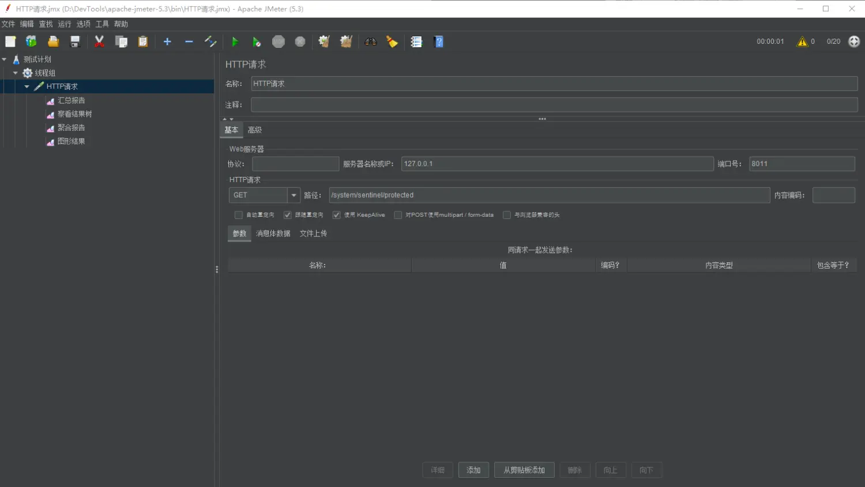Switch to the 高级 tab
This screenshot has width=865, height=487.
pyautogui.click(x=255, y=130)
